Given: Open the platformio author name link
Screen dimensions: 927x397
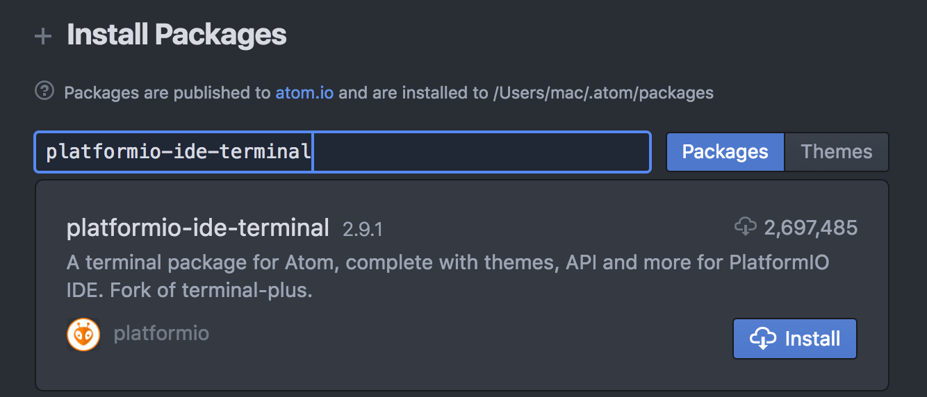Looking at the screenshot, I should pos(161,334).
